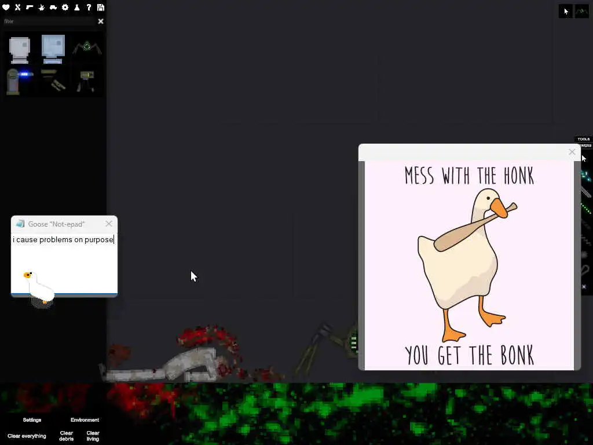Switch to the TOOLS tab
Image resolution: width=593 pixels, height=445 pixels.
point(584,139)
